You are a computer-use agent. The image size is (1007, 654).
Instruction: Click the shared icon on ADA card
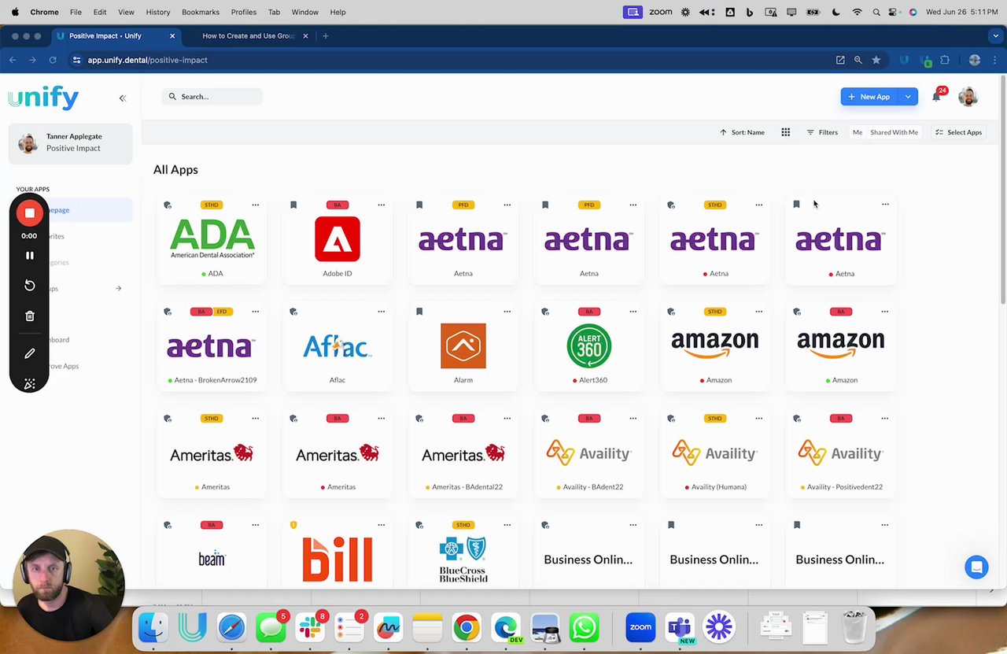pyautogui.click(x=168, y=205)
